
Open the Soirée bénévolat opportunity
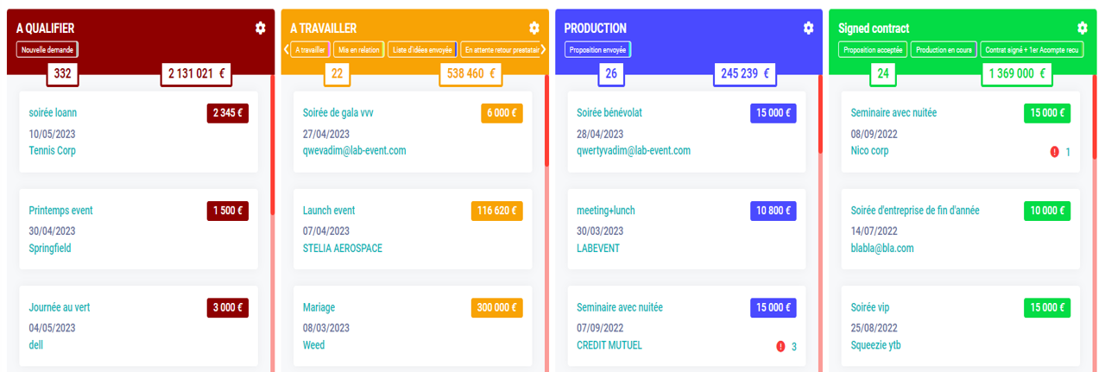coord(609,113)
